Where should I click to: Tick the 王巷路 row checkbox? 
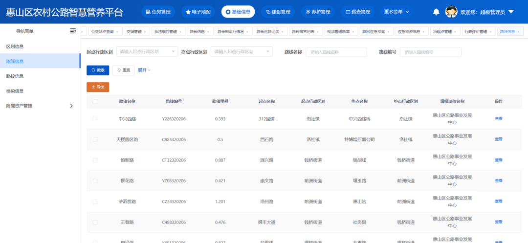[x=95, y=222]
